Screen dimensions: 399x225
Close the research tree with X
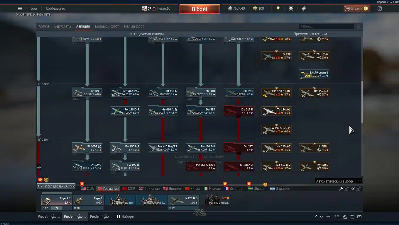click(359, 26)
